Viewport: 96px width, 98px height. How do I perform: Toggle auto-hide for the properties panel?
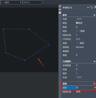[60, 9]
